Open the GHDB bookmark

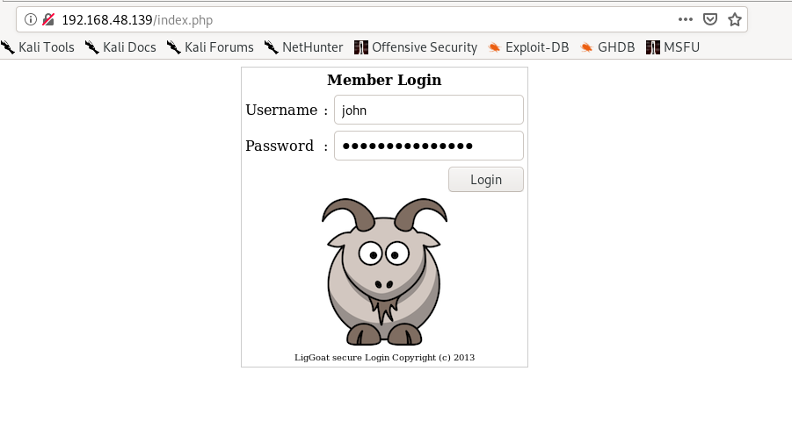coord(607,47)
